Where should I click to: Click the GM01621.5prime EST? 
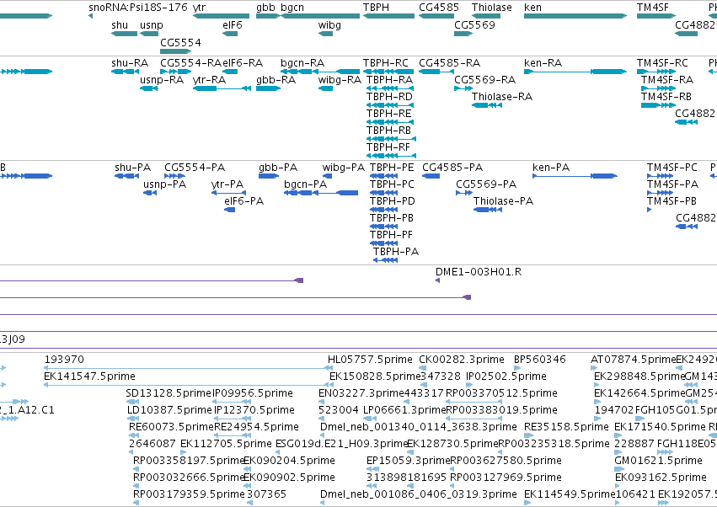click(618, 468)
